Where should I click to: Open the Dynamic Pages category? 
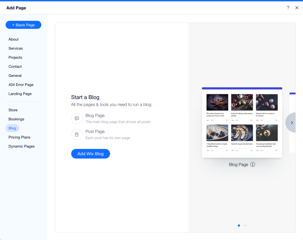[x=21, y=146]
